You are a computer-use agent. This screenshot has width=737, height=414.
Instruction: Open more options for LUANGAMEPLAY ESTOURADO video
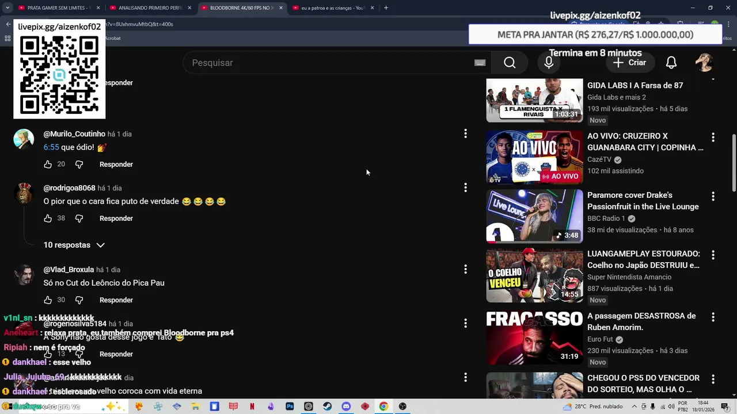713,255
